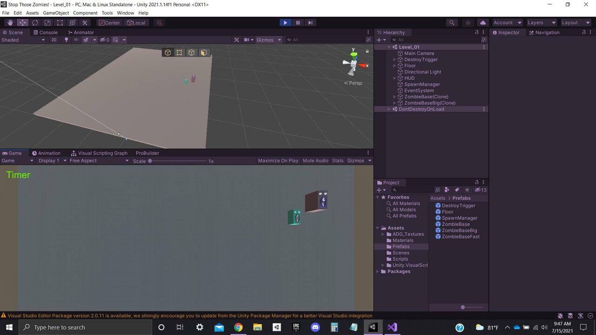Open the GameObject menu

(x=56, y=13)
